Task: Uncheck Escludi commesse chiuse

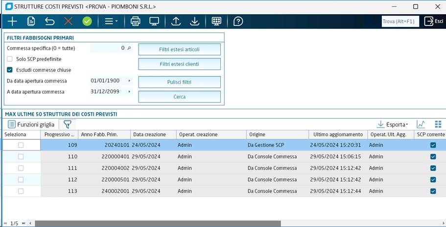Action: click(10, 70)
